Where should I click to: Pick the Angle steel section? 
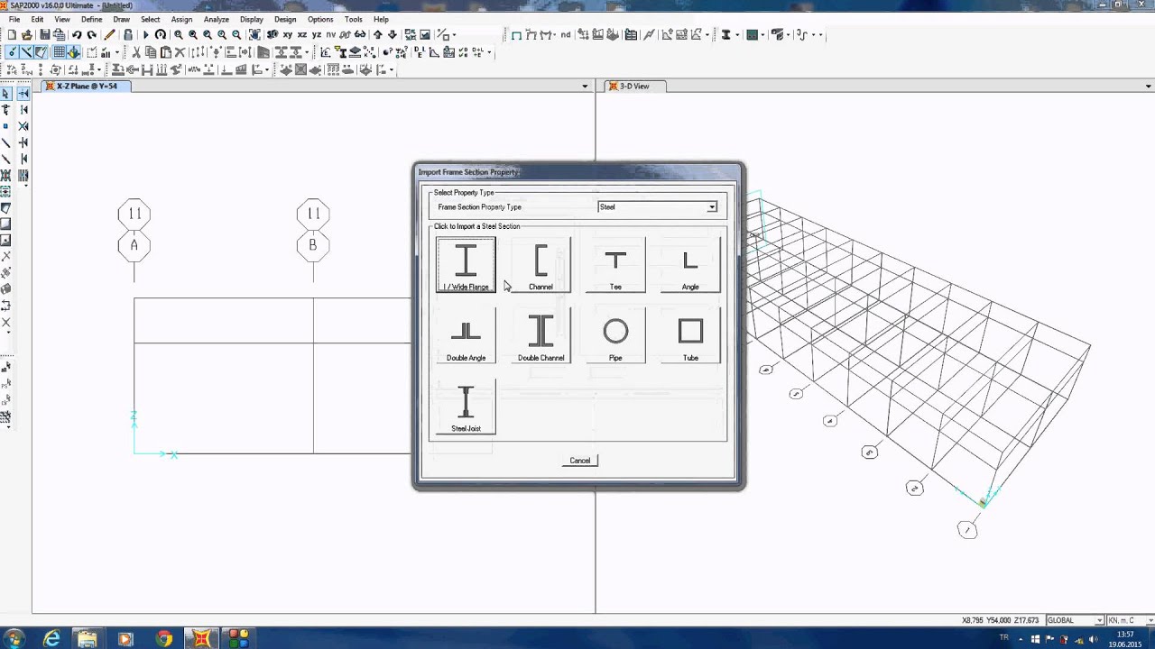click(690, 265)
